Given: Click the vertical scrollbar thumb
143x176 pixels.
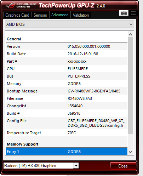Looking at the screenshot, I should coord(130,86).
